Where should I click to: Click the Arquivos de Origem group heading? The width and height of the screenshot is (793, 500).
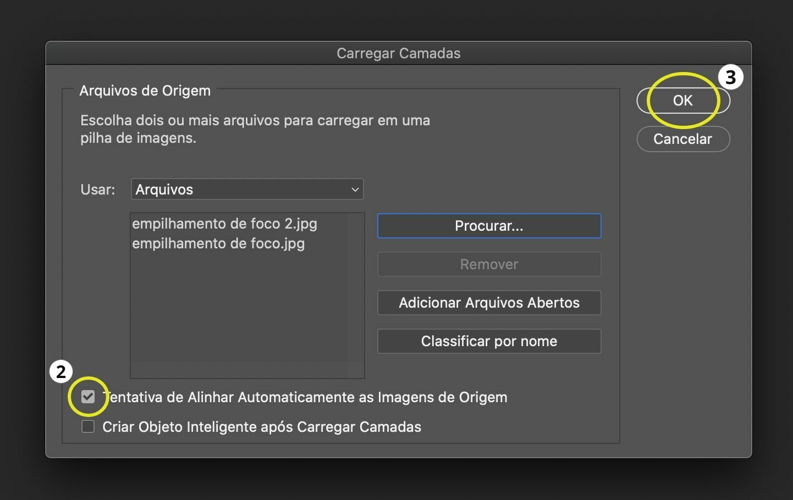[145, 91]
